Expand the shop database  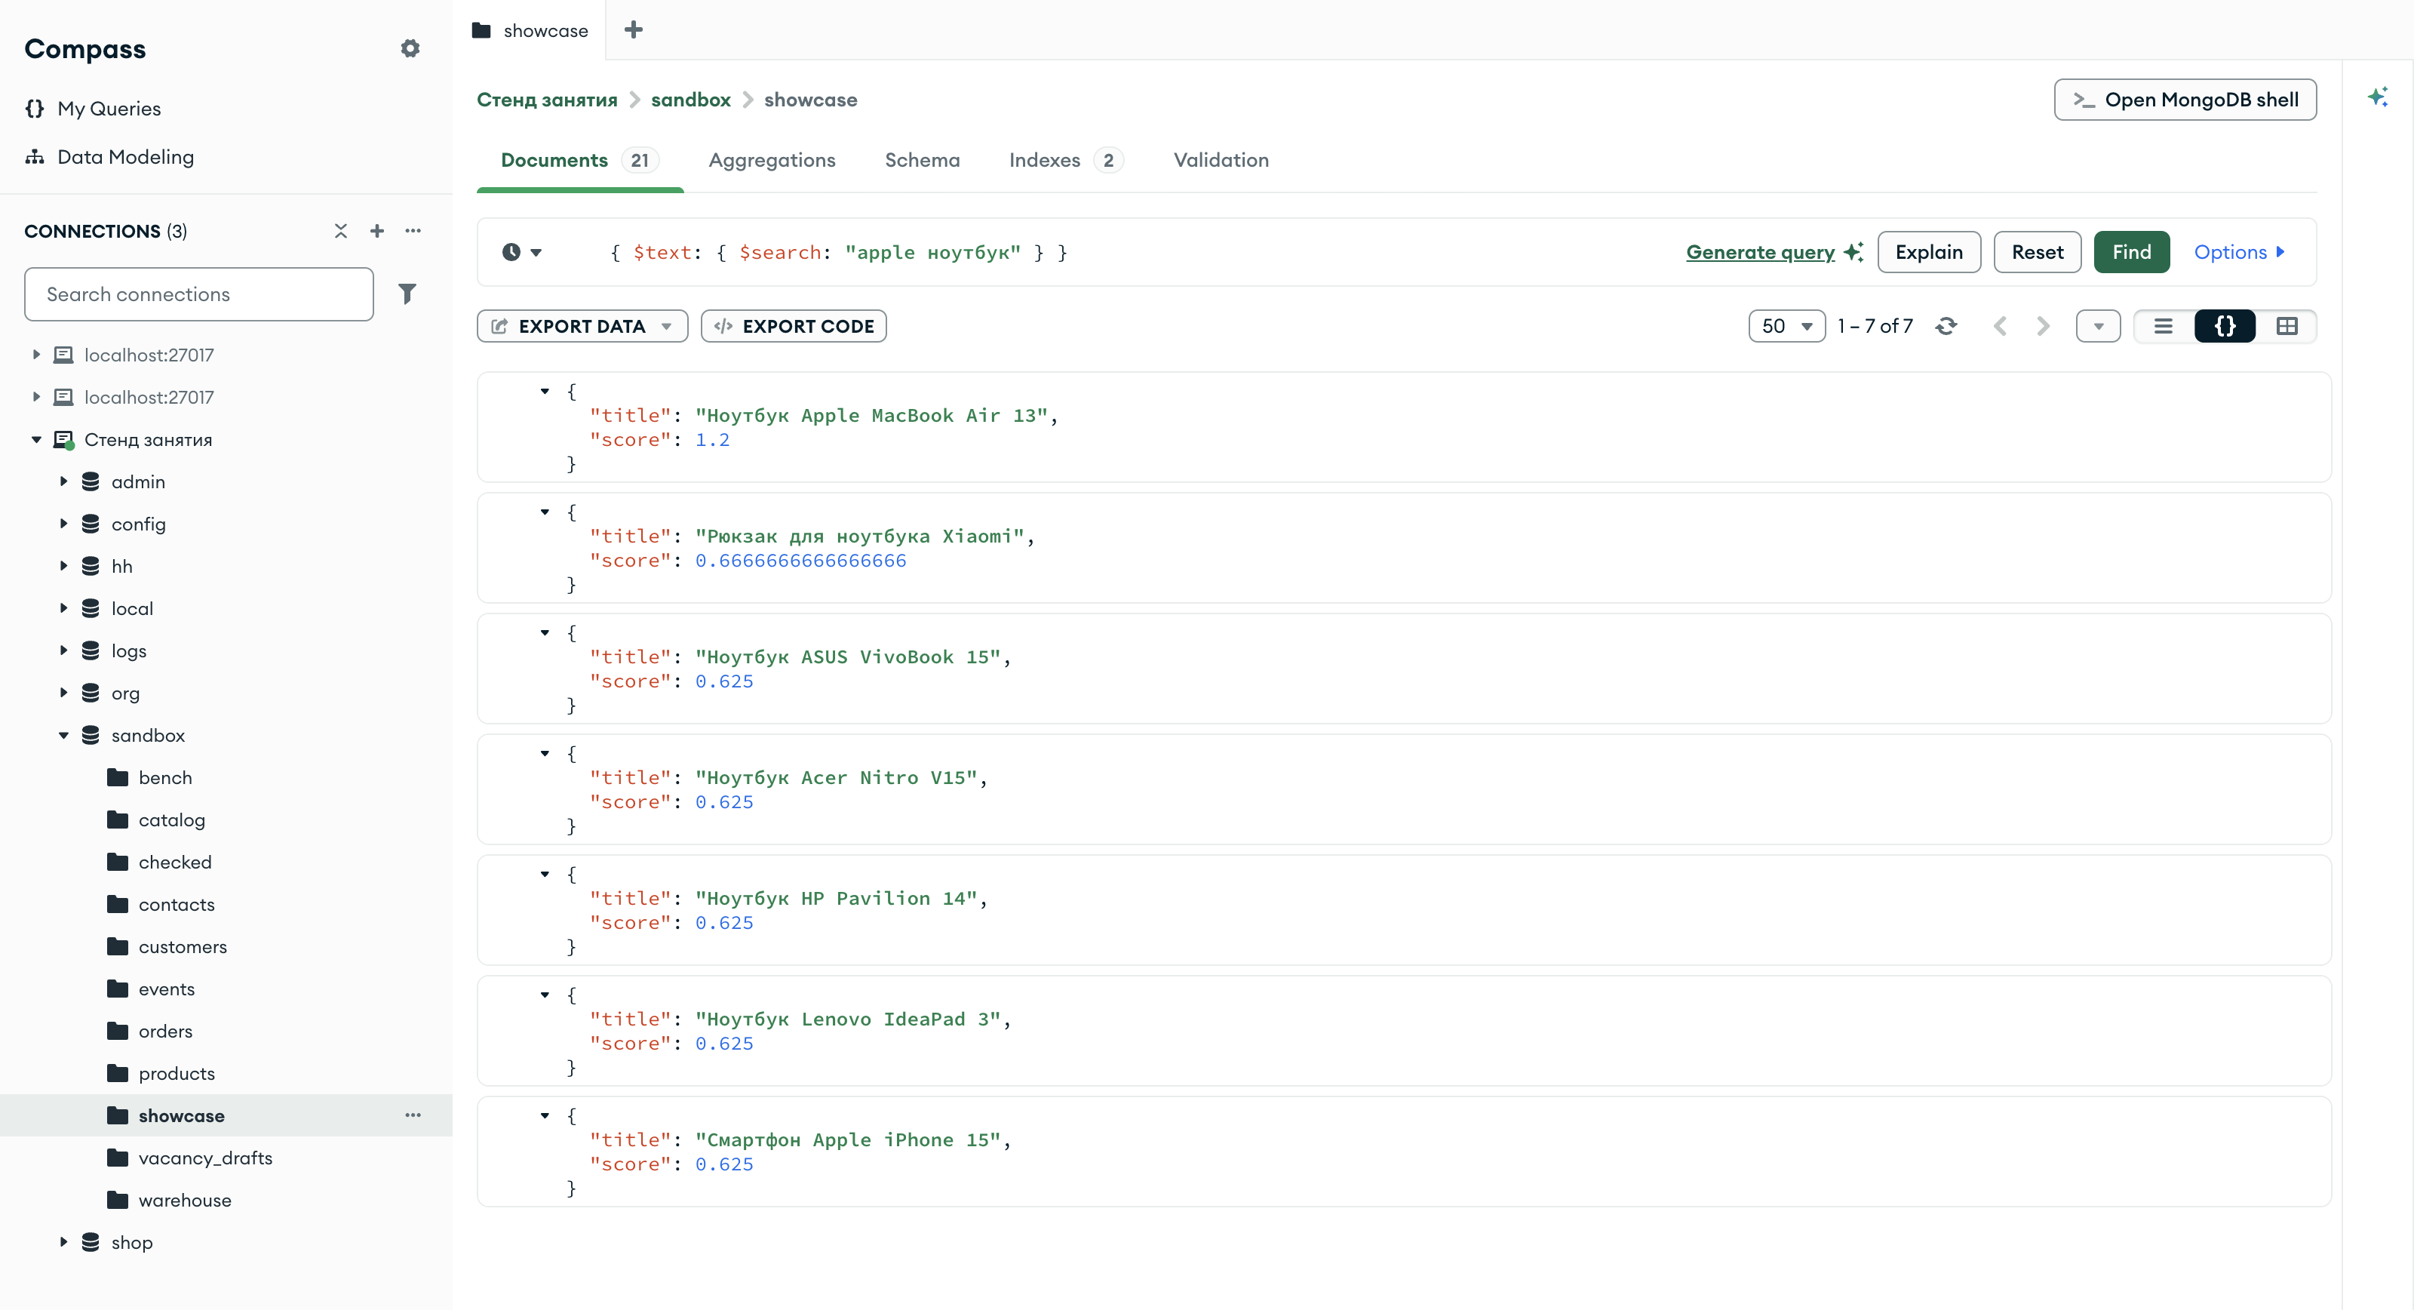pos(63,1241)
